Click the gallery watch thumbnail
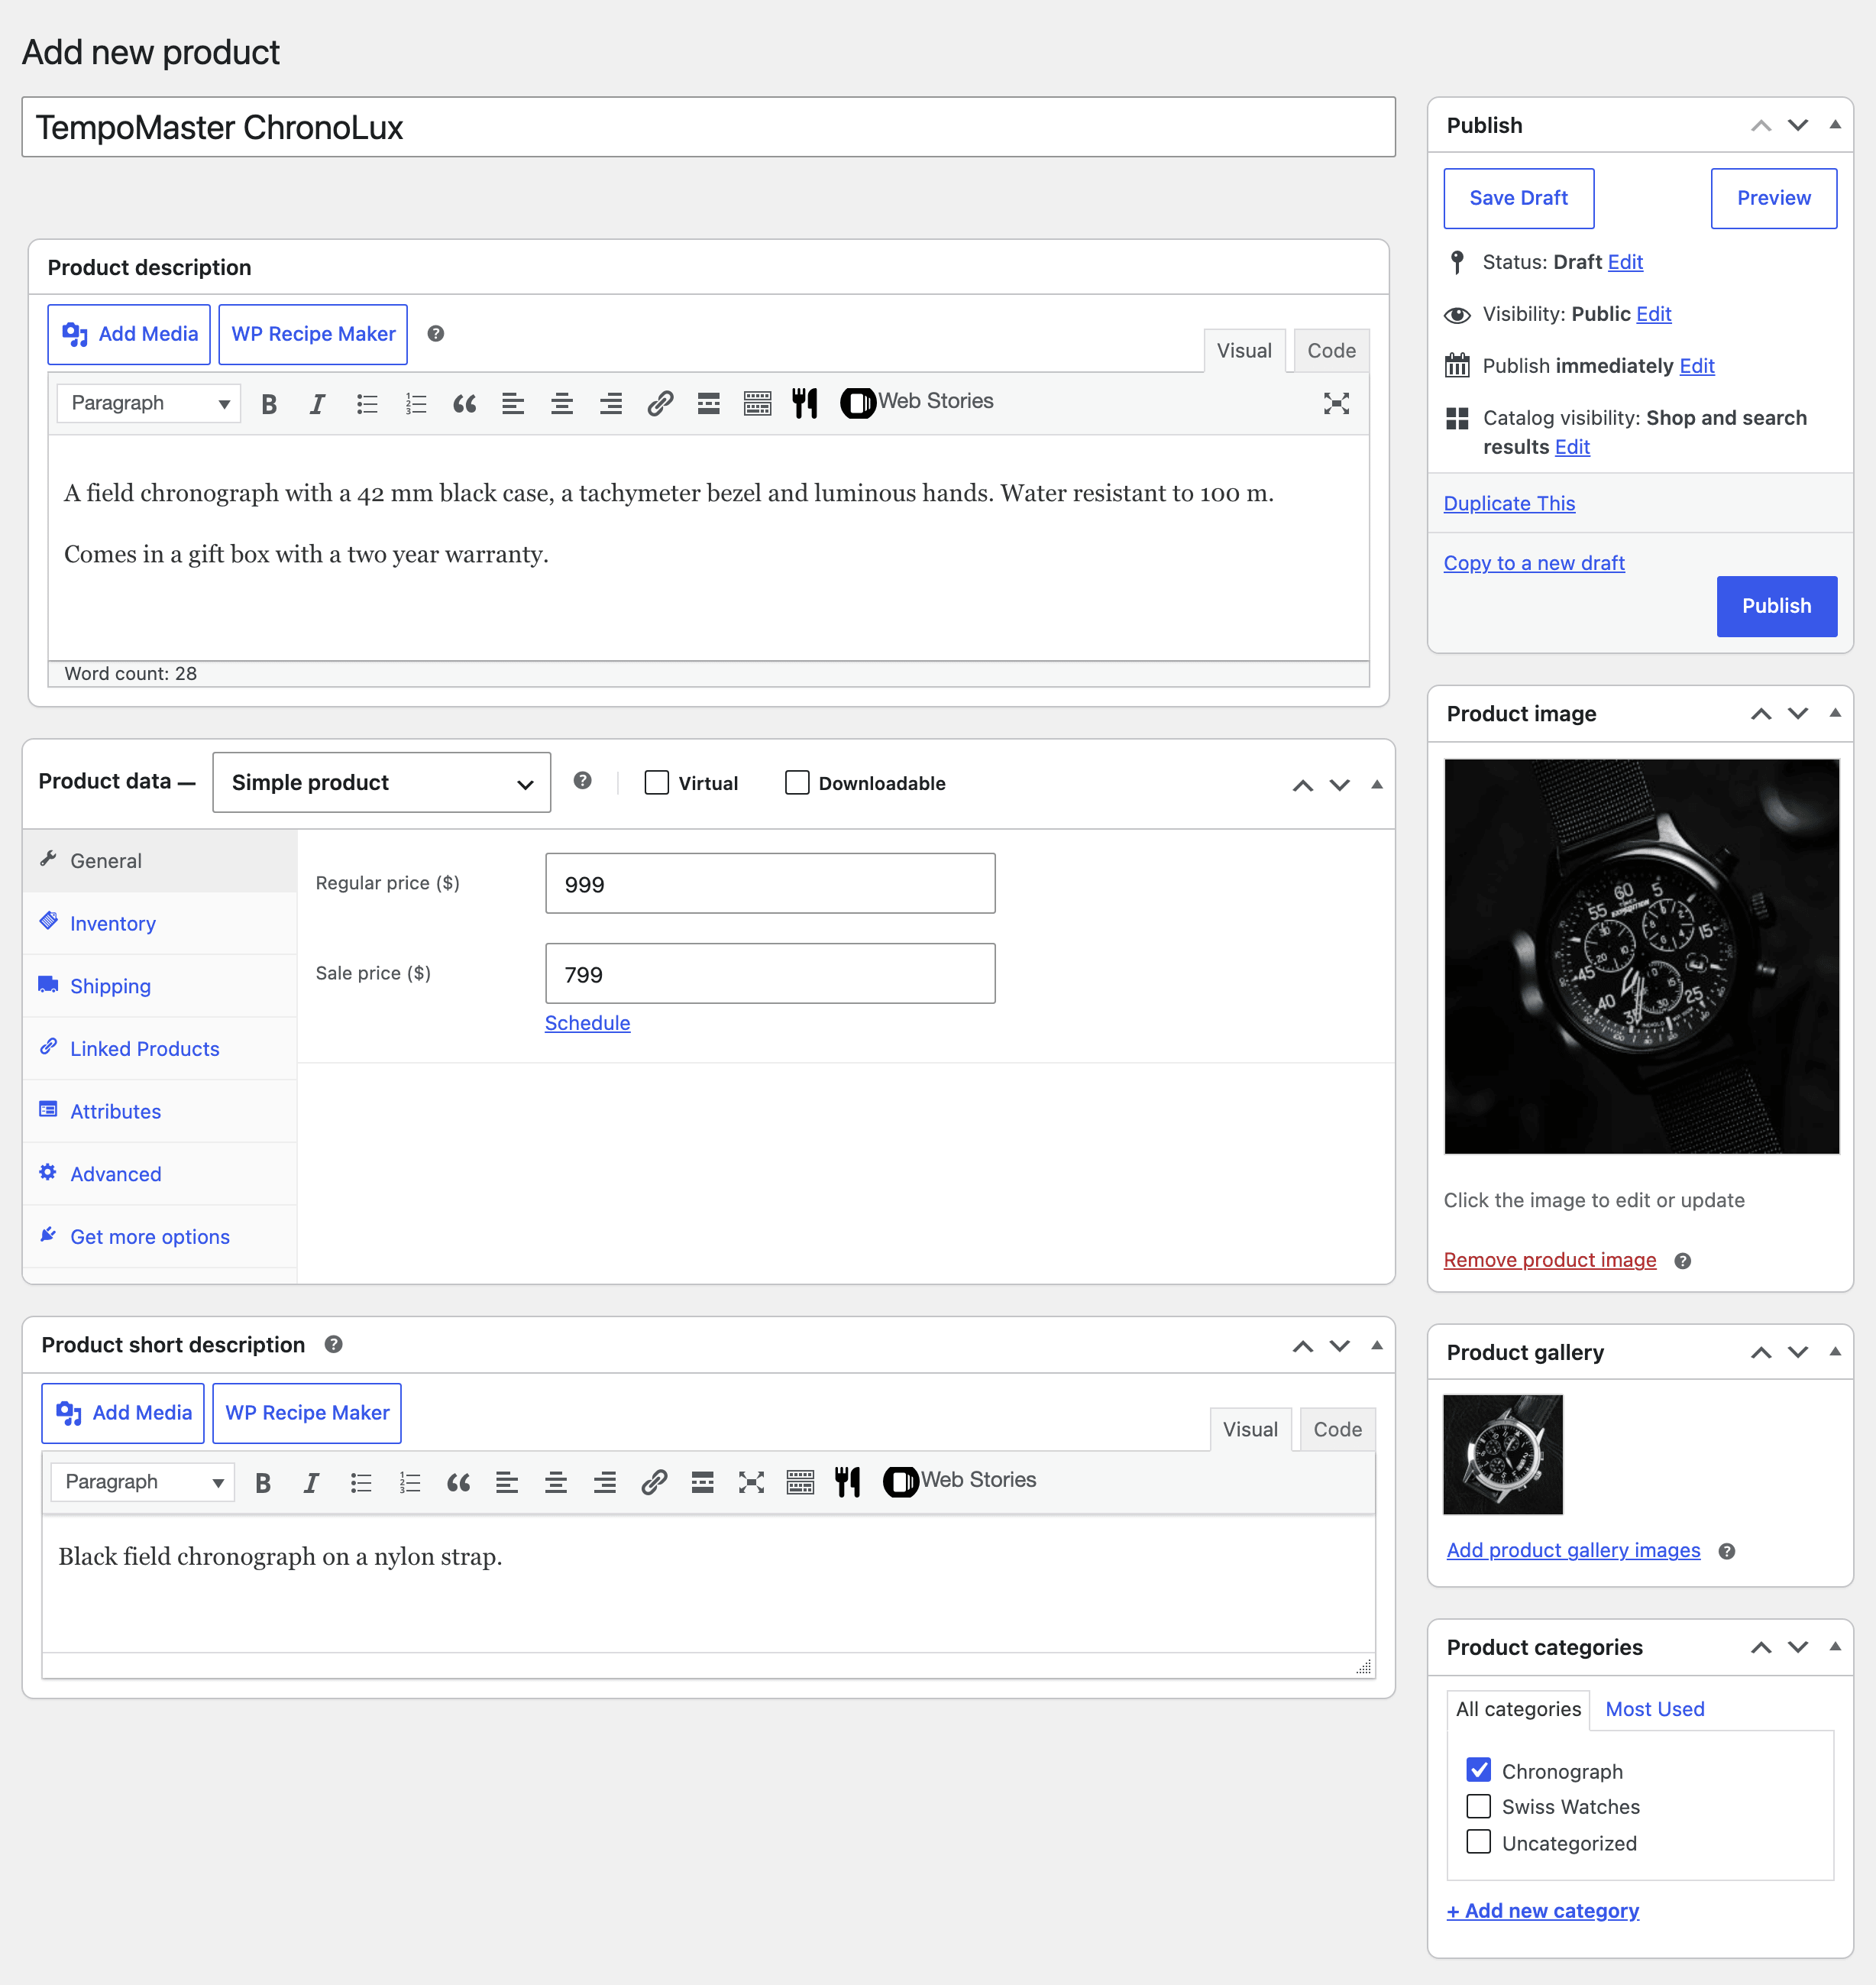 click(1503, 1455)
